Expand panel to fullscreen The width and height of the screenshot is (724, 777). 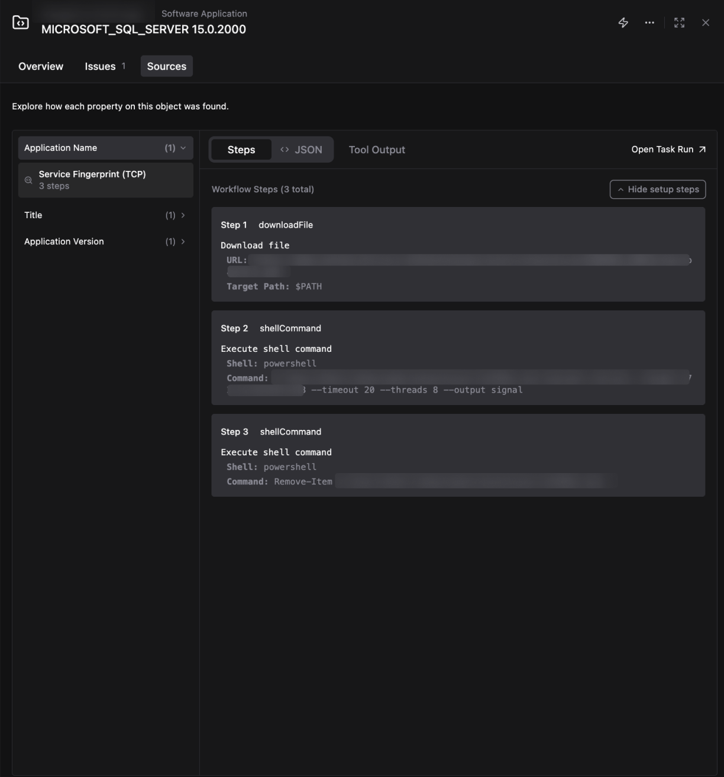point(680,22)
